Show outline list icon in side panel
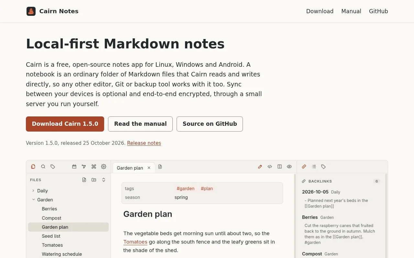This screenshot has width=414, height=258. pos(314,167)
